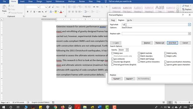The height and width of the screenshot is (109, 193).
Task: Click Replace in ribbon Editing group
Action: (x=187, y=9)
